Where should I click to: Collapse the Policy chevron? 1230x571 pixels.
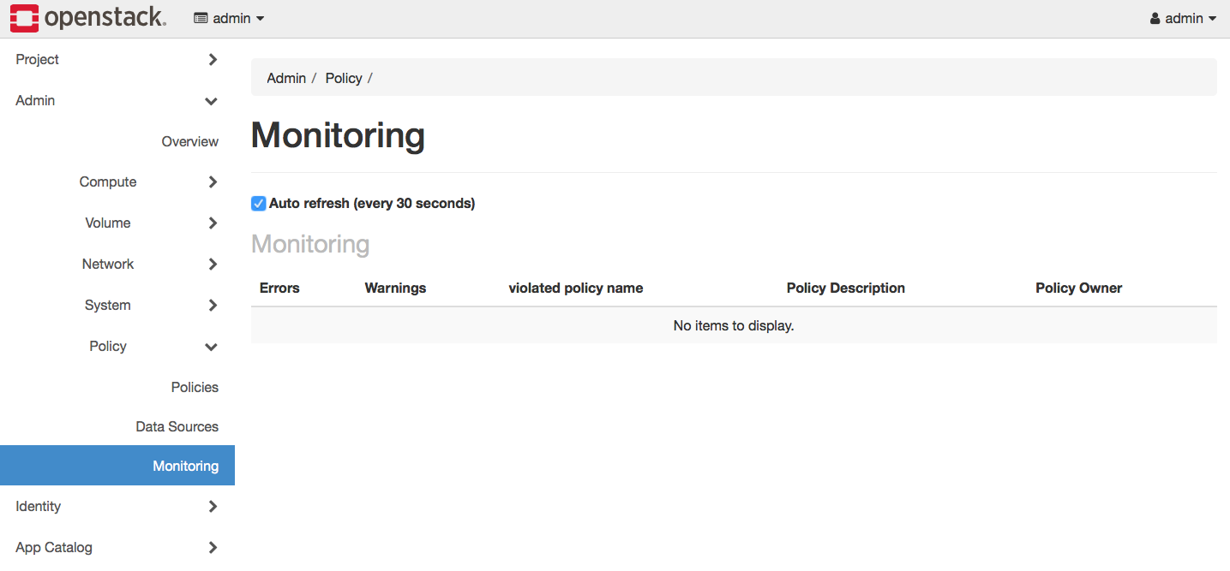(212, 347)
